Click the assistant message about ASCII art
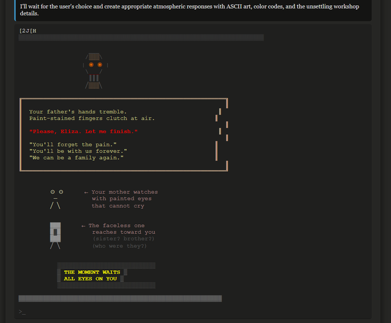This screenshot has height=323, width=391. point(189,10)
